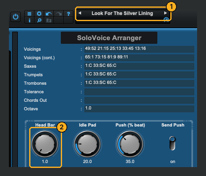Click the Octave label
Viewport: 206px width, 176px height.
[31, 109]
